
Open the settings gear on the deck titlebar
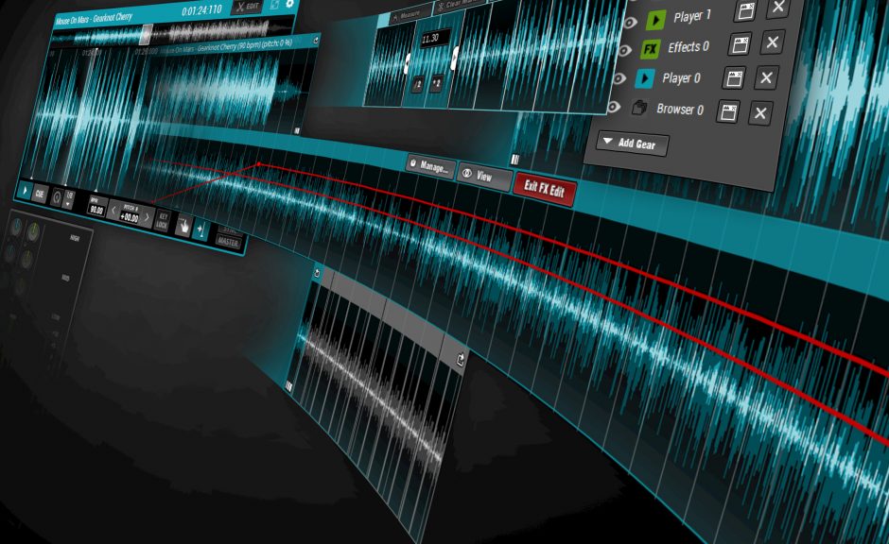click(289, 5)
